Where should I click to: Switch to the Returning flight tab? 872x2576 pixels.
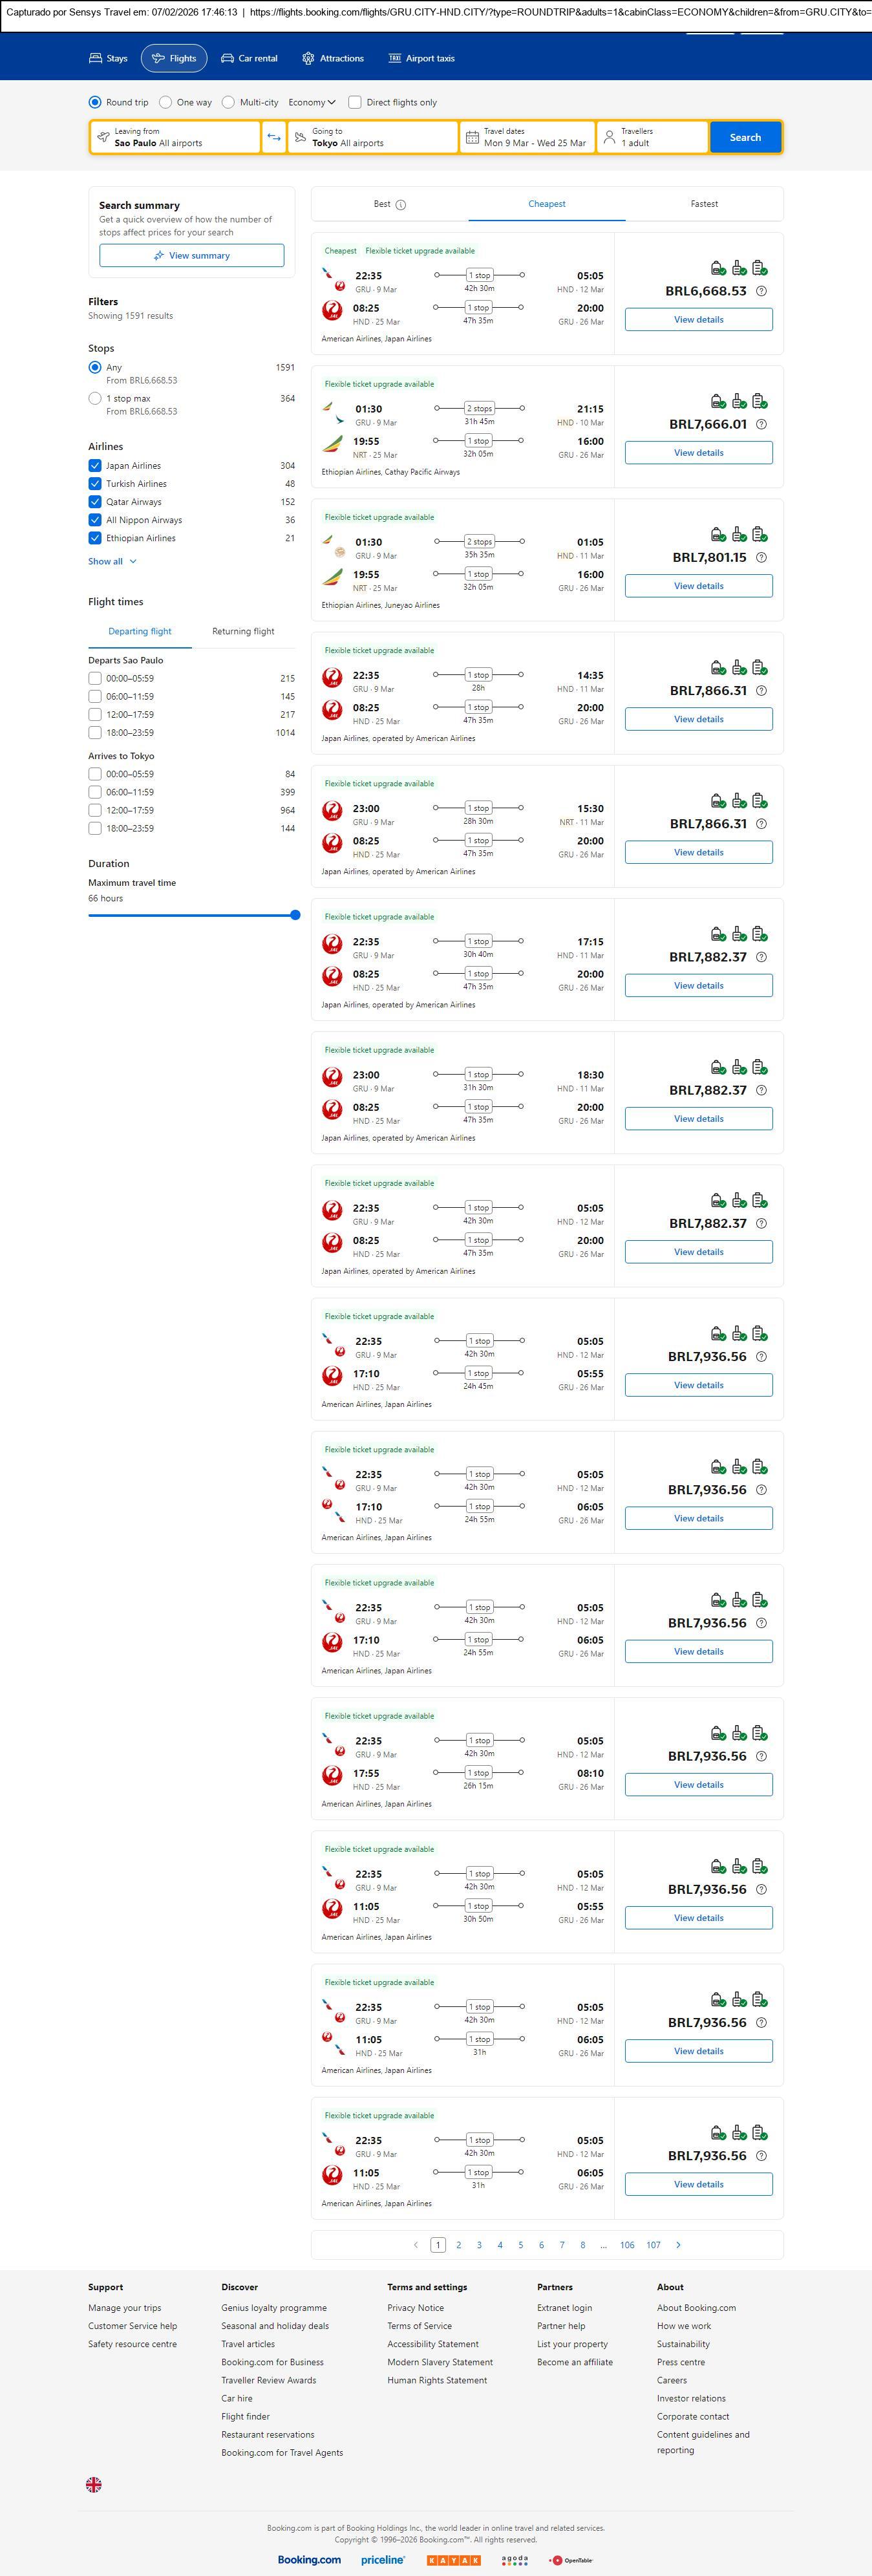(x=243, y=631)
